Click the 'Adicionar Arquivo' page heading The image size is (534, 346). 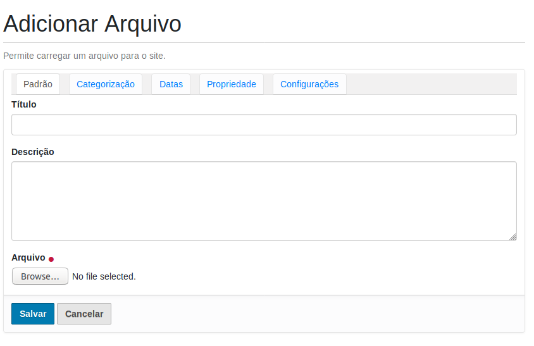tap(92, 24)
